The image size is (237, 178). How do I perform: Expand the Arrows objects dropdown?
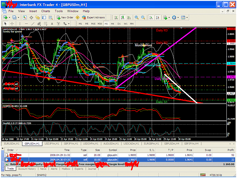69,24
